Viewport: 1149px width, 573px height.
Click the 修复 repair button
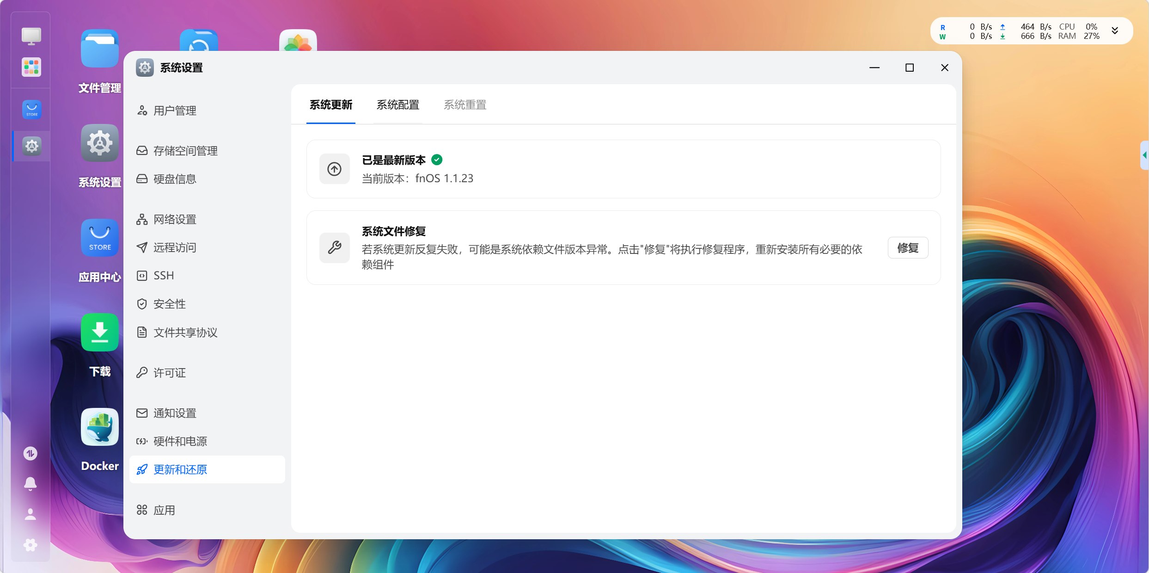pyautogui.click(x=907, y=248)
